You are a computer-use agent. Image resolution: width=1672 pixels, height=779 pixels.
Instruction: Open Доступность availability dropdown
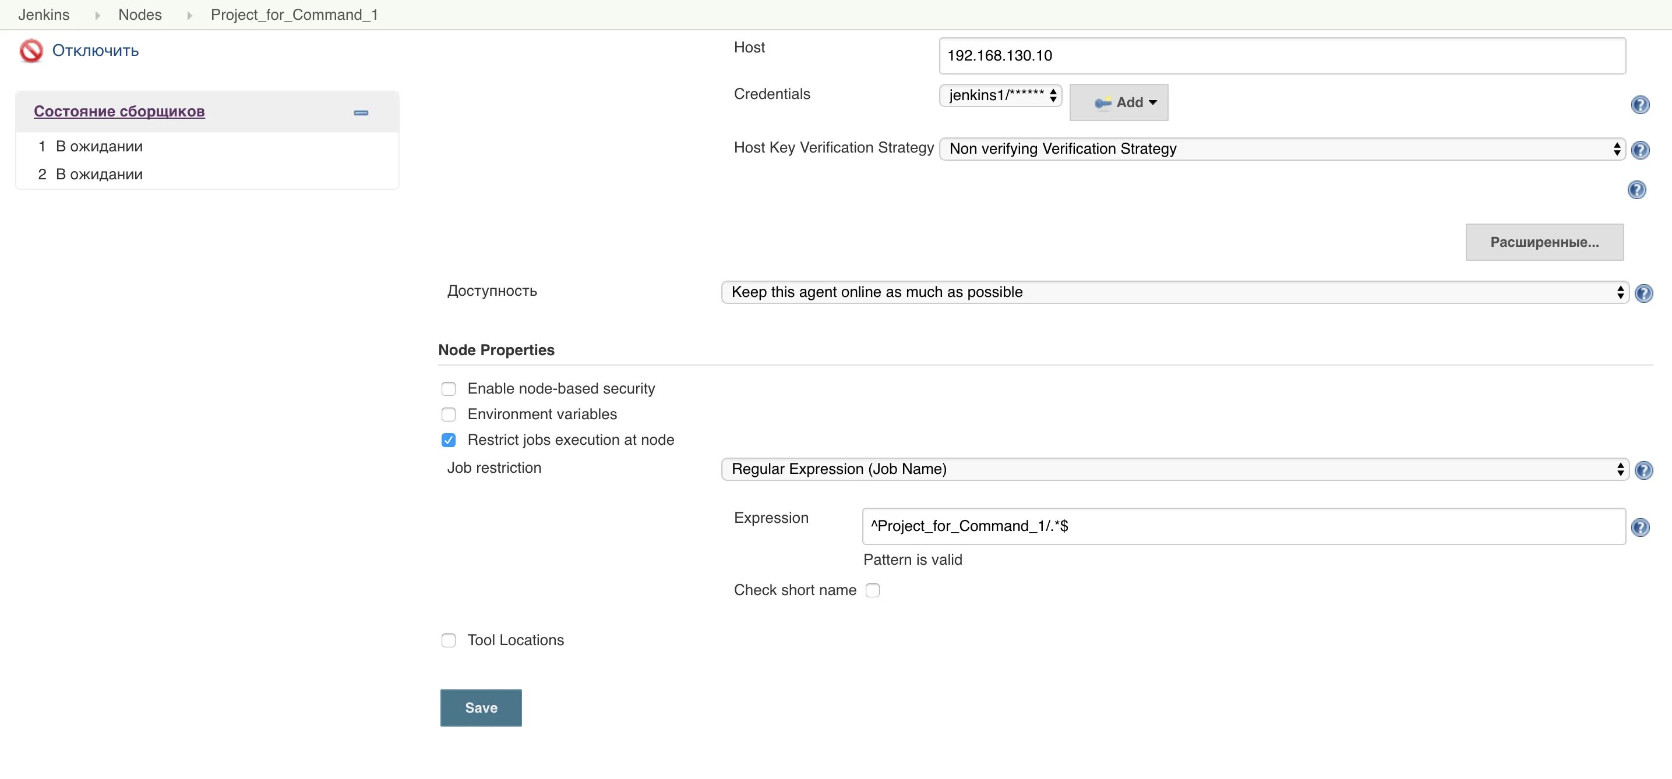[1175, 292]
